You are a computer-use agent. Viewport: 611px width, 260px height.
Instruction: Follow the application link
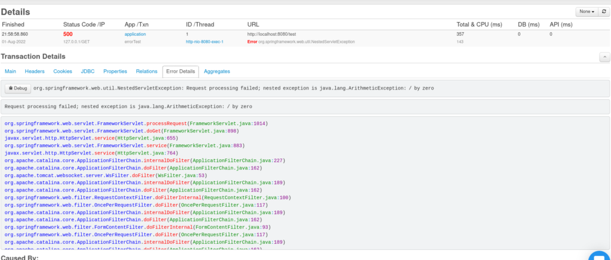coord(135,34)
